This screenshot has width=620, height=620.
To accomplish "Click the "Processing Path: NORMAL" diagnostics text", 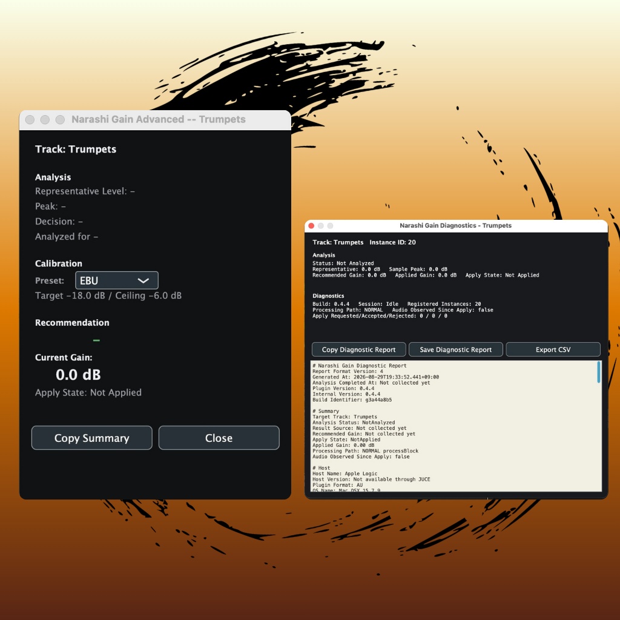I will tap(348, 310).
